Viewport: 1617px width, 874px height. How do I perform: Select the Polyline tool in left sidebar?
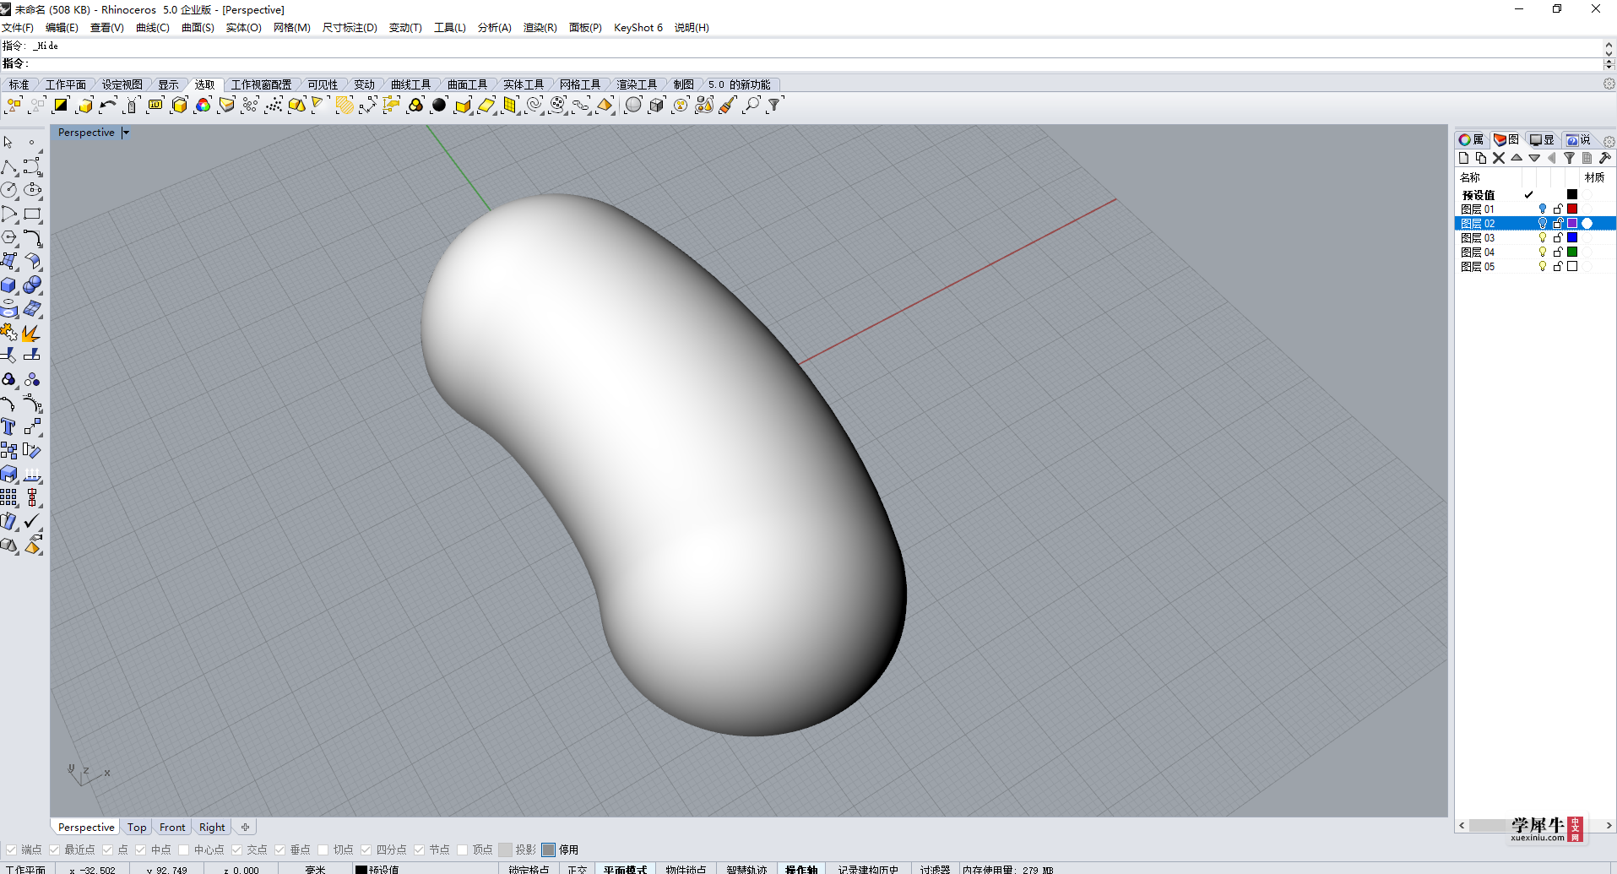tap(9, 167)
